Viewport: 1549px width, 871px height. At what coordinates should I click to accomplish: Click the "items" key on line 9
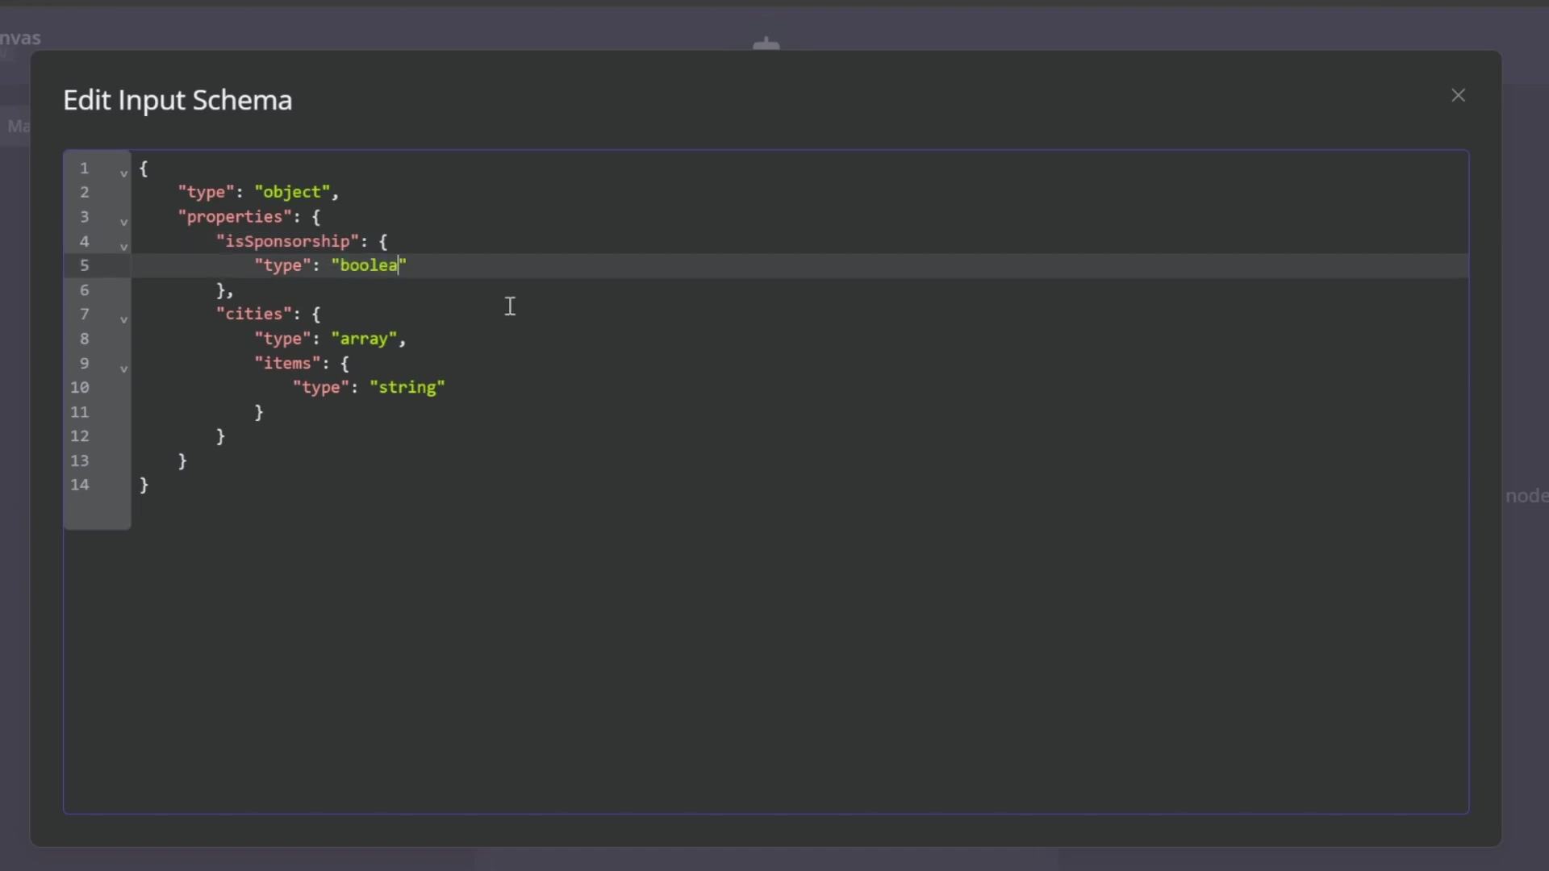coord(287,363)
